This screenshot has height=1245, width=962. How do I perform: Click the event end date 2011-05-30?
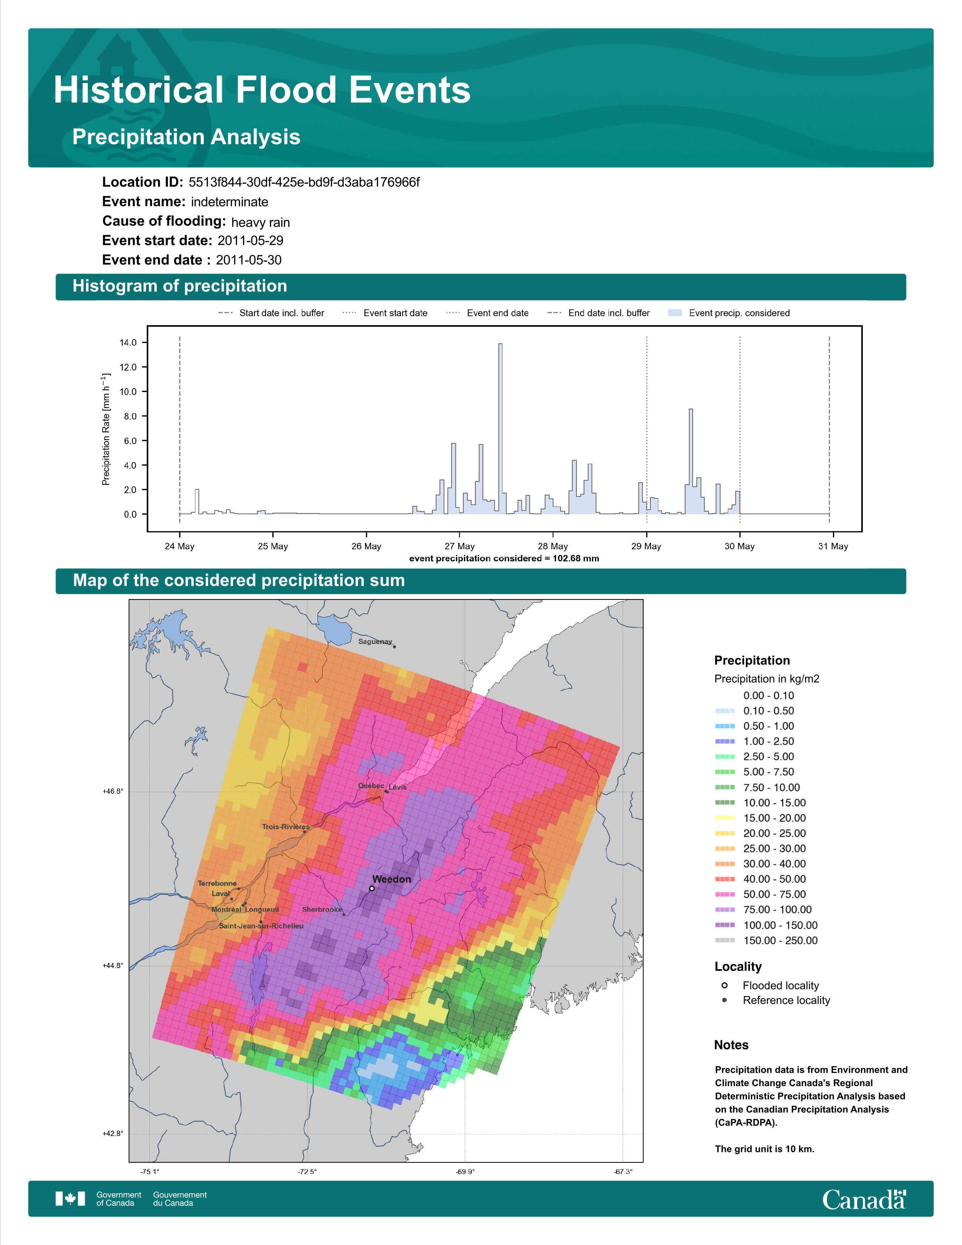point(249,260)
